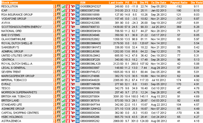View chart icon for ROYAL DUTCH SHELL-B
This screenshot has width=203, height=123.
pos(63,43)
